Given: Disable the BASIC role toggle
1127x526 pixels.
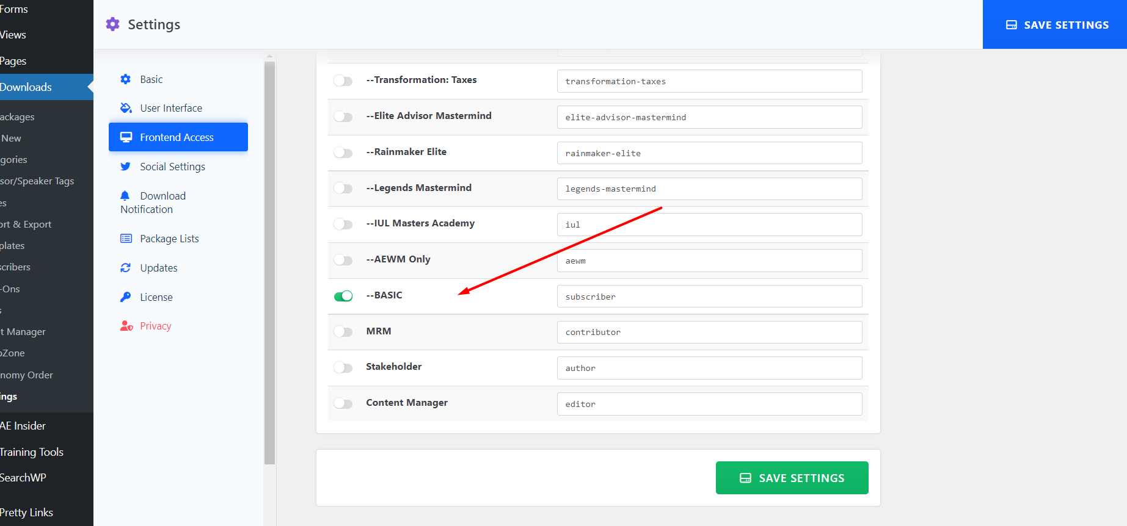Looking at the screenshot, I should 343,297.
